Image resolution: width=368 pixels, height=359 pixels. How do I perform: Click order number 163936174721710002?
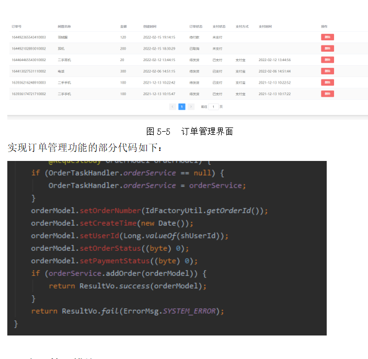tap(29, 94)
